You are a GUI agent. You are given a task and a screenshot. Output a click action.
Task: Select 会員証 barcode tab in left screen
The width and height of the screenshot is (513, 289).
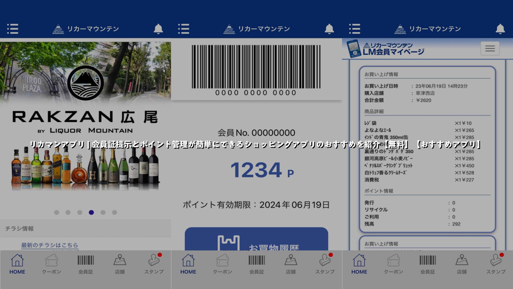pyautogui.click(x=85, y=264)
